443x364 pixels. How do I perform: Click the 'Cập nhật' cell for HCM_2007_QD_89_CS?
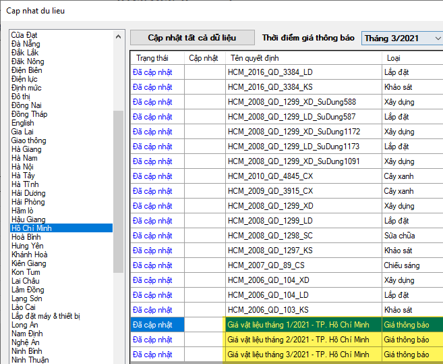pyautogui.click(x=205, y=265)
